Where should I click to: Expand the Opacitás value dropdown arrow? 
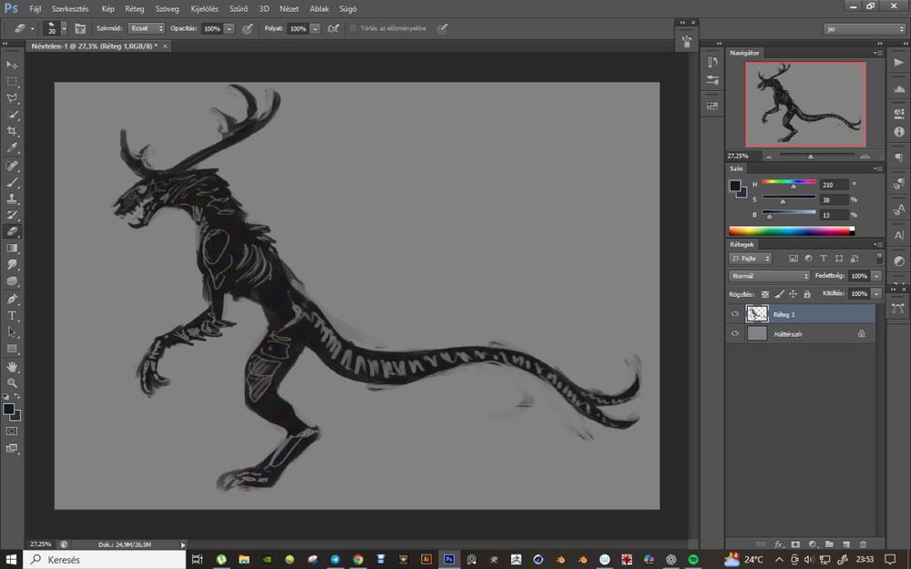coord(229,28)
